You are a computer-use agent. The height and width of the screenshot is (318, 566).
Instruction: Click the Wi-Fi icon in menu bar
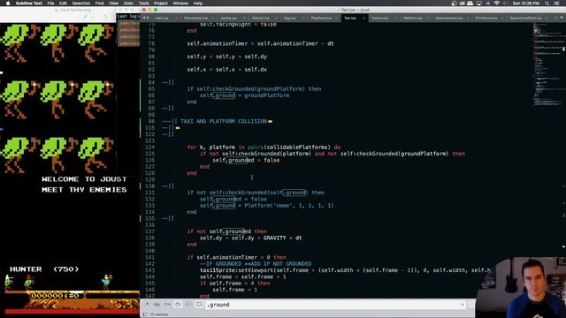(x=497, y=4)
